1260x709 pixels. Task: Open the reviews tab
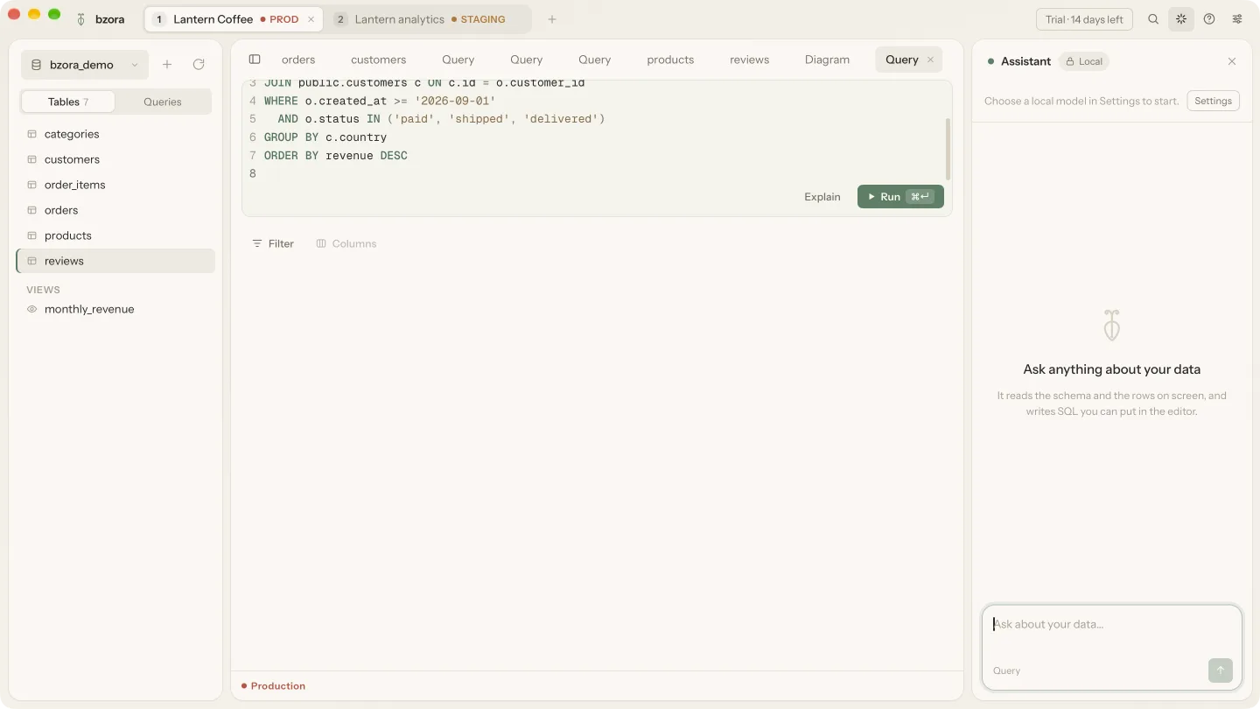coord(749,60)
